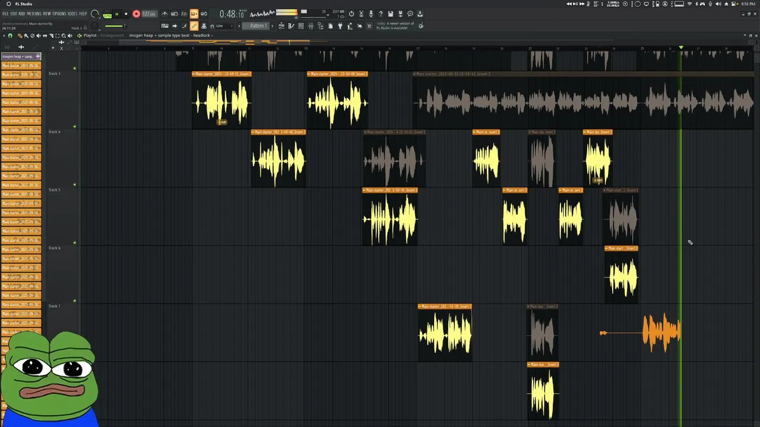Open the mixer view icon
This screenshot has height=427, width=760.
pos(311,26)
